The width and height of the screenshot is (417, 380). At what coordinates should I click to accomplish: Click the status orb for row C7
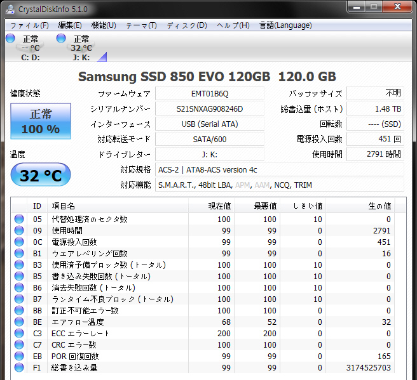click(19, 344)
